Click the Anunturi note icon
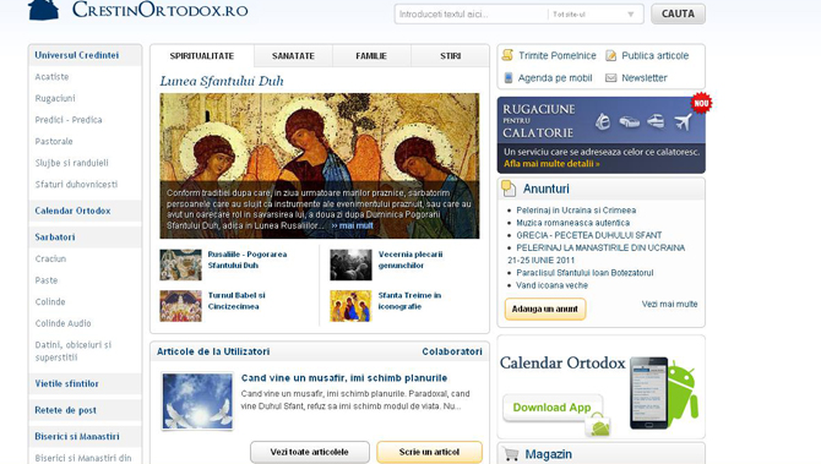 508,188
